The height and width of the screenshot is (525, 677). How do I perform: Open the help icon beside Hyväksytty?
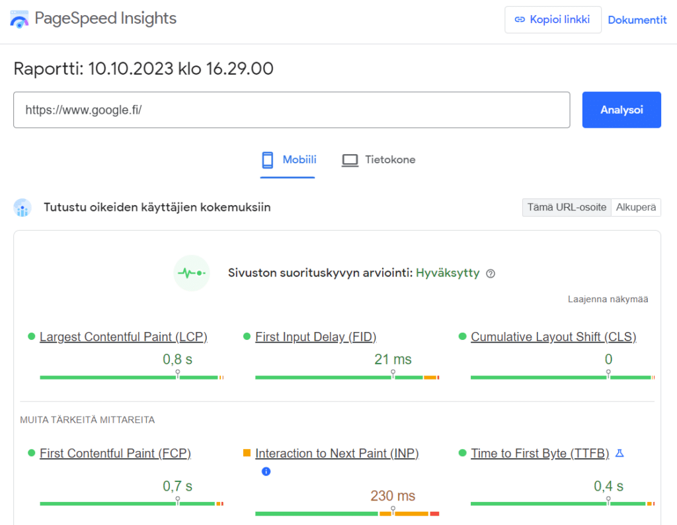[x=491, y=273]
